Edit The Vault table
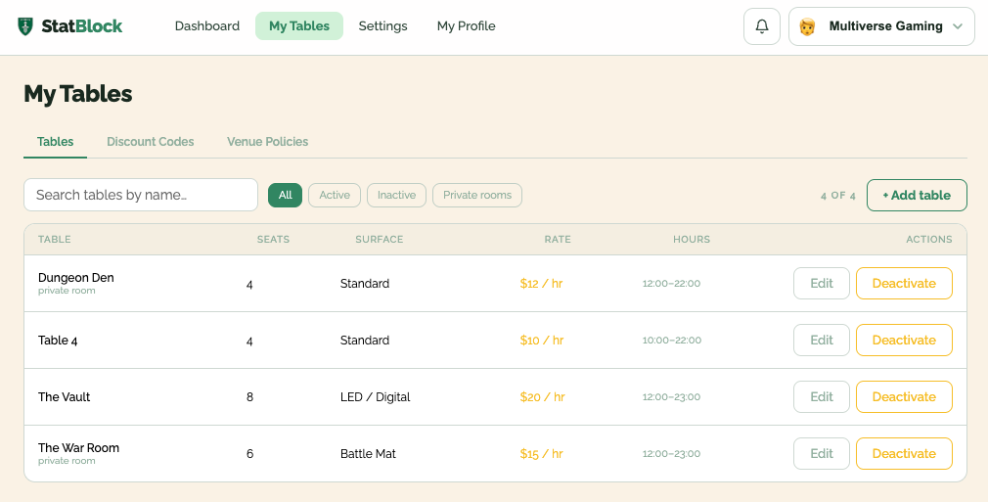 pos(822,396)
